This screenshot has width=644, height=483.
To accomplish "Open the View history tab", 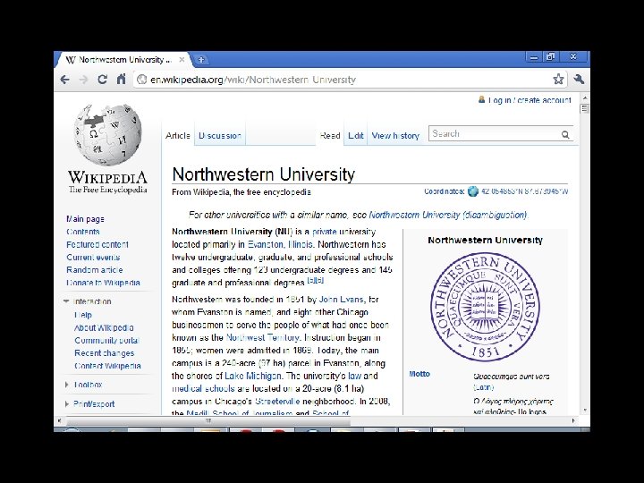I will [395, 136].
